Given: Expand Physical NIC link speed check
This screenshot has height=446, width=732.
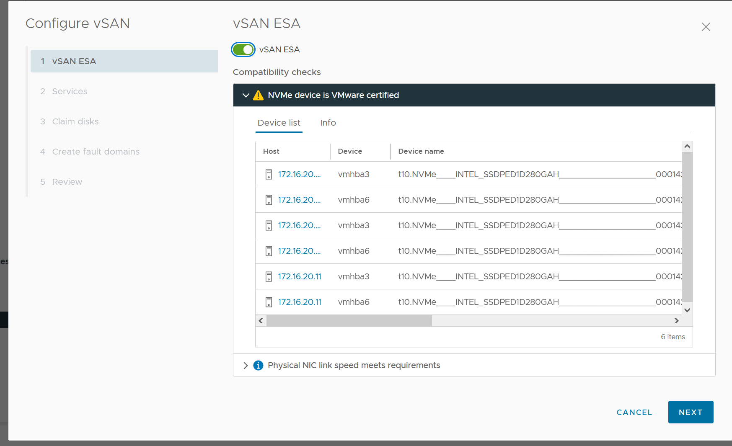Looking at the screenshot, I should [246, 366].
